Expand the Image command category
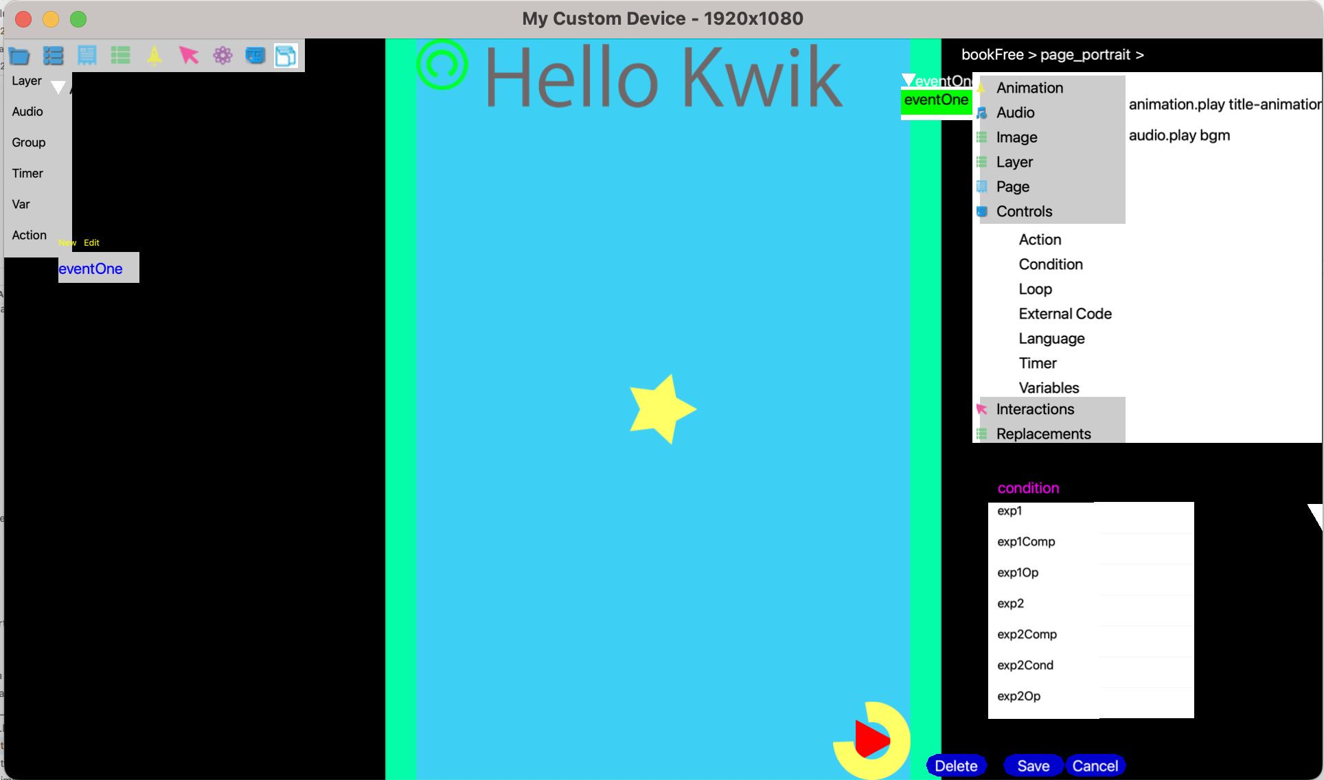 coord(1016,137)
